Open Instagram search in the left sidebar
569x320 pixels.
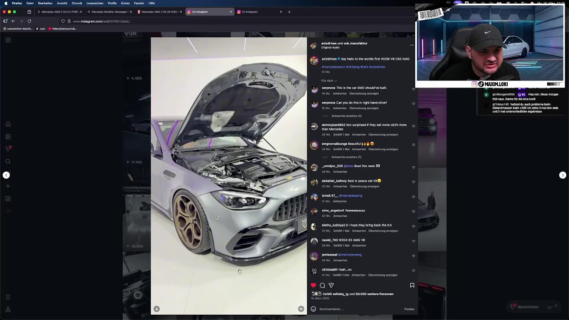coord(8,161)
